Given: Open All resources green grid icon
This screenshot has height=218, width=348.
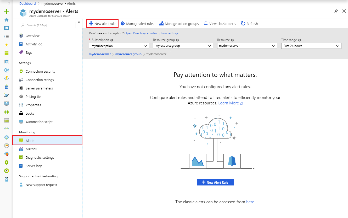Looking at the screenshot, I should pos(7,53).
